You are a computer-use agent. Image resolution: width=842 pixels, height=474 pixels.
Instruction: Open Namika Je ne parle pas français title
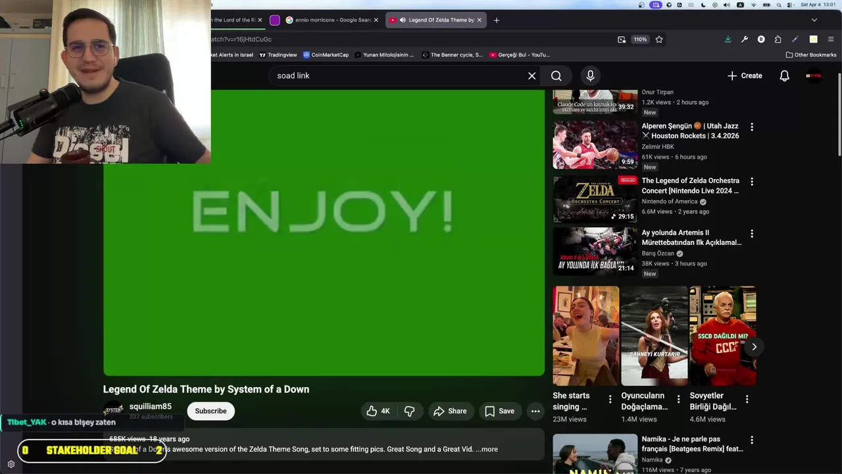tap(693, 444)
